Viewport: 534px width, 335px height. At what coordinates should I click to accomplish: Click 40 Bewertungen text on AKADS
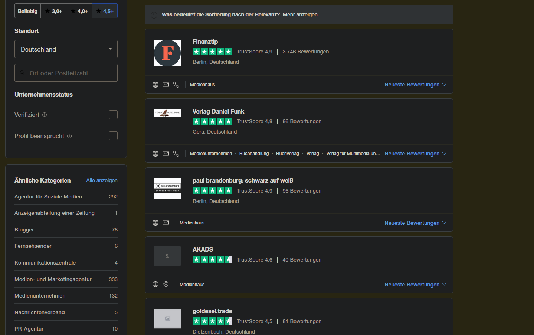tap(302, 260)
